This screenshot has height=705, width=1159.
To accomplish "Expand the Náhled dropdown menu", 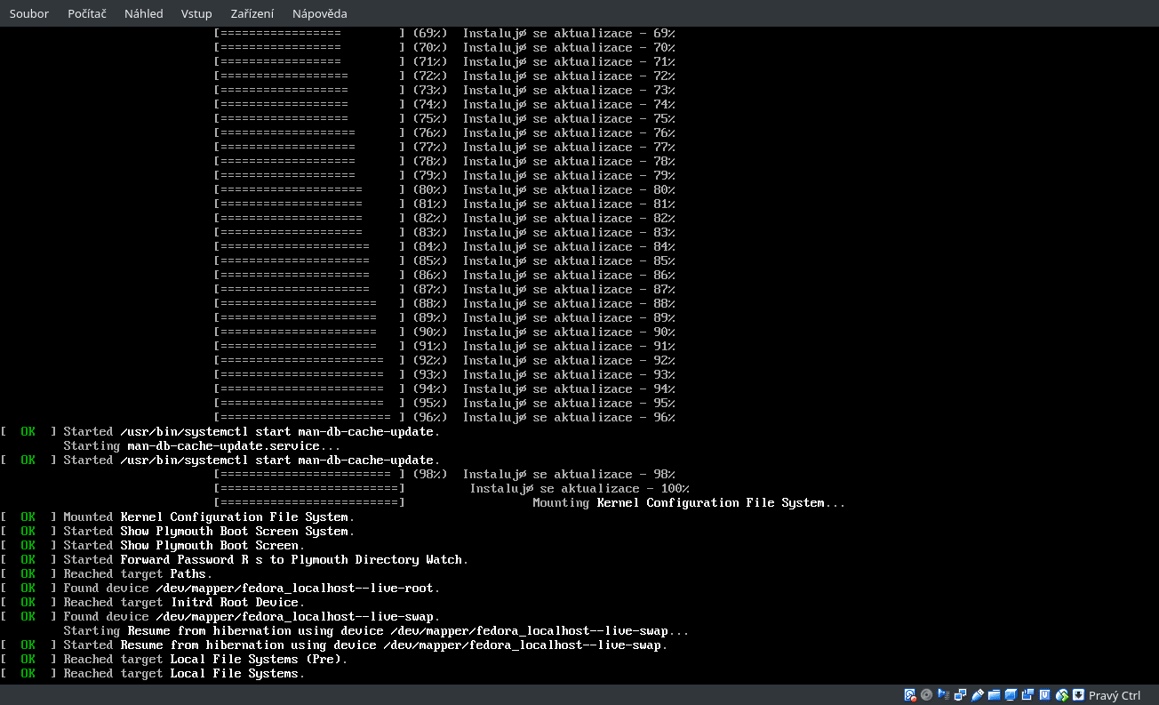I will pyautogui.click(x=143, y=13).
